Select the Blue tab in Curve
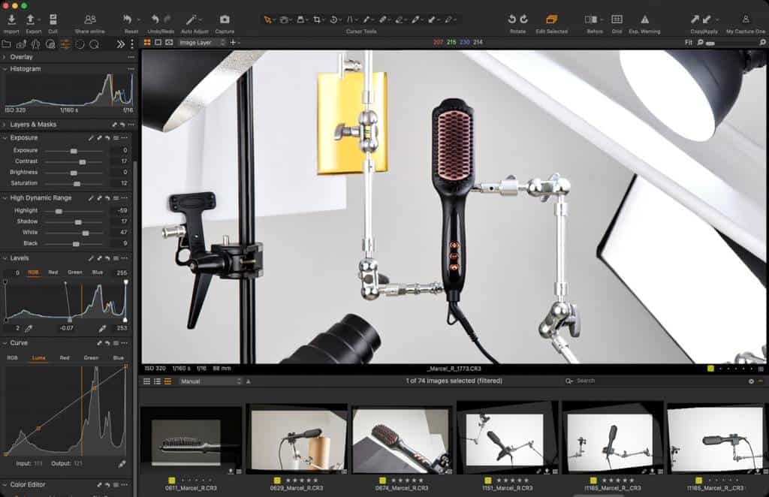This screenshot has width=769, height=497. pyautogui.click(x=118, y=358)
